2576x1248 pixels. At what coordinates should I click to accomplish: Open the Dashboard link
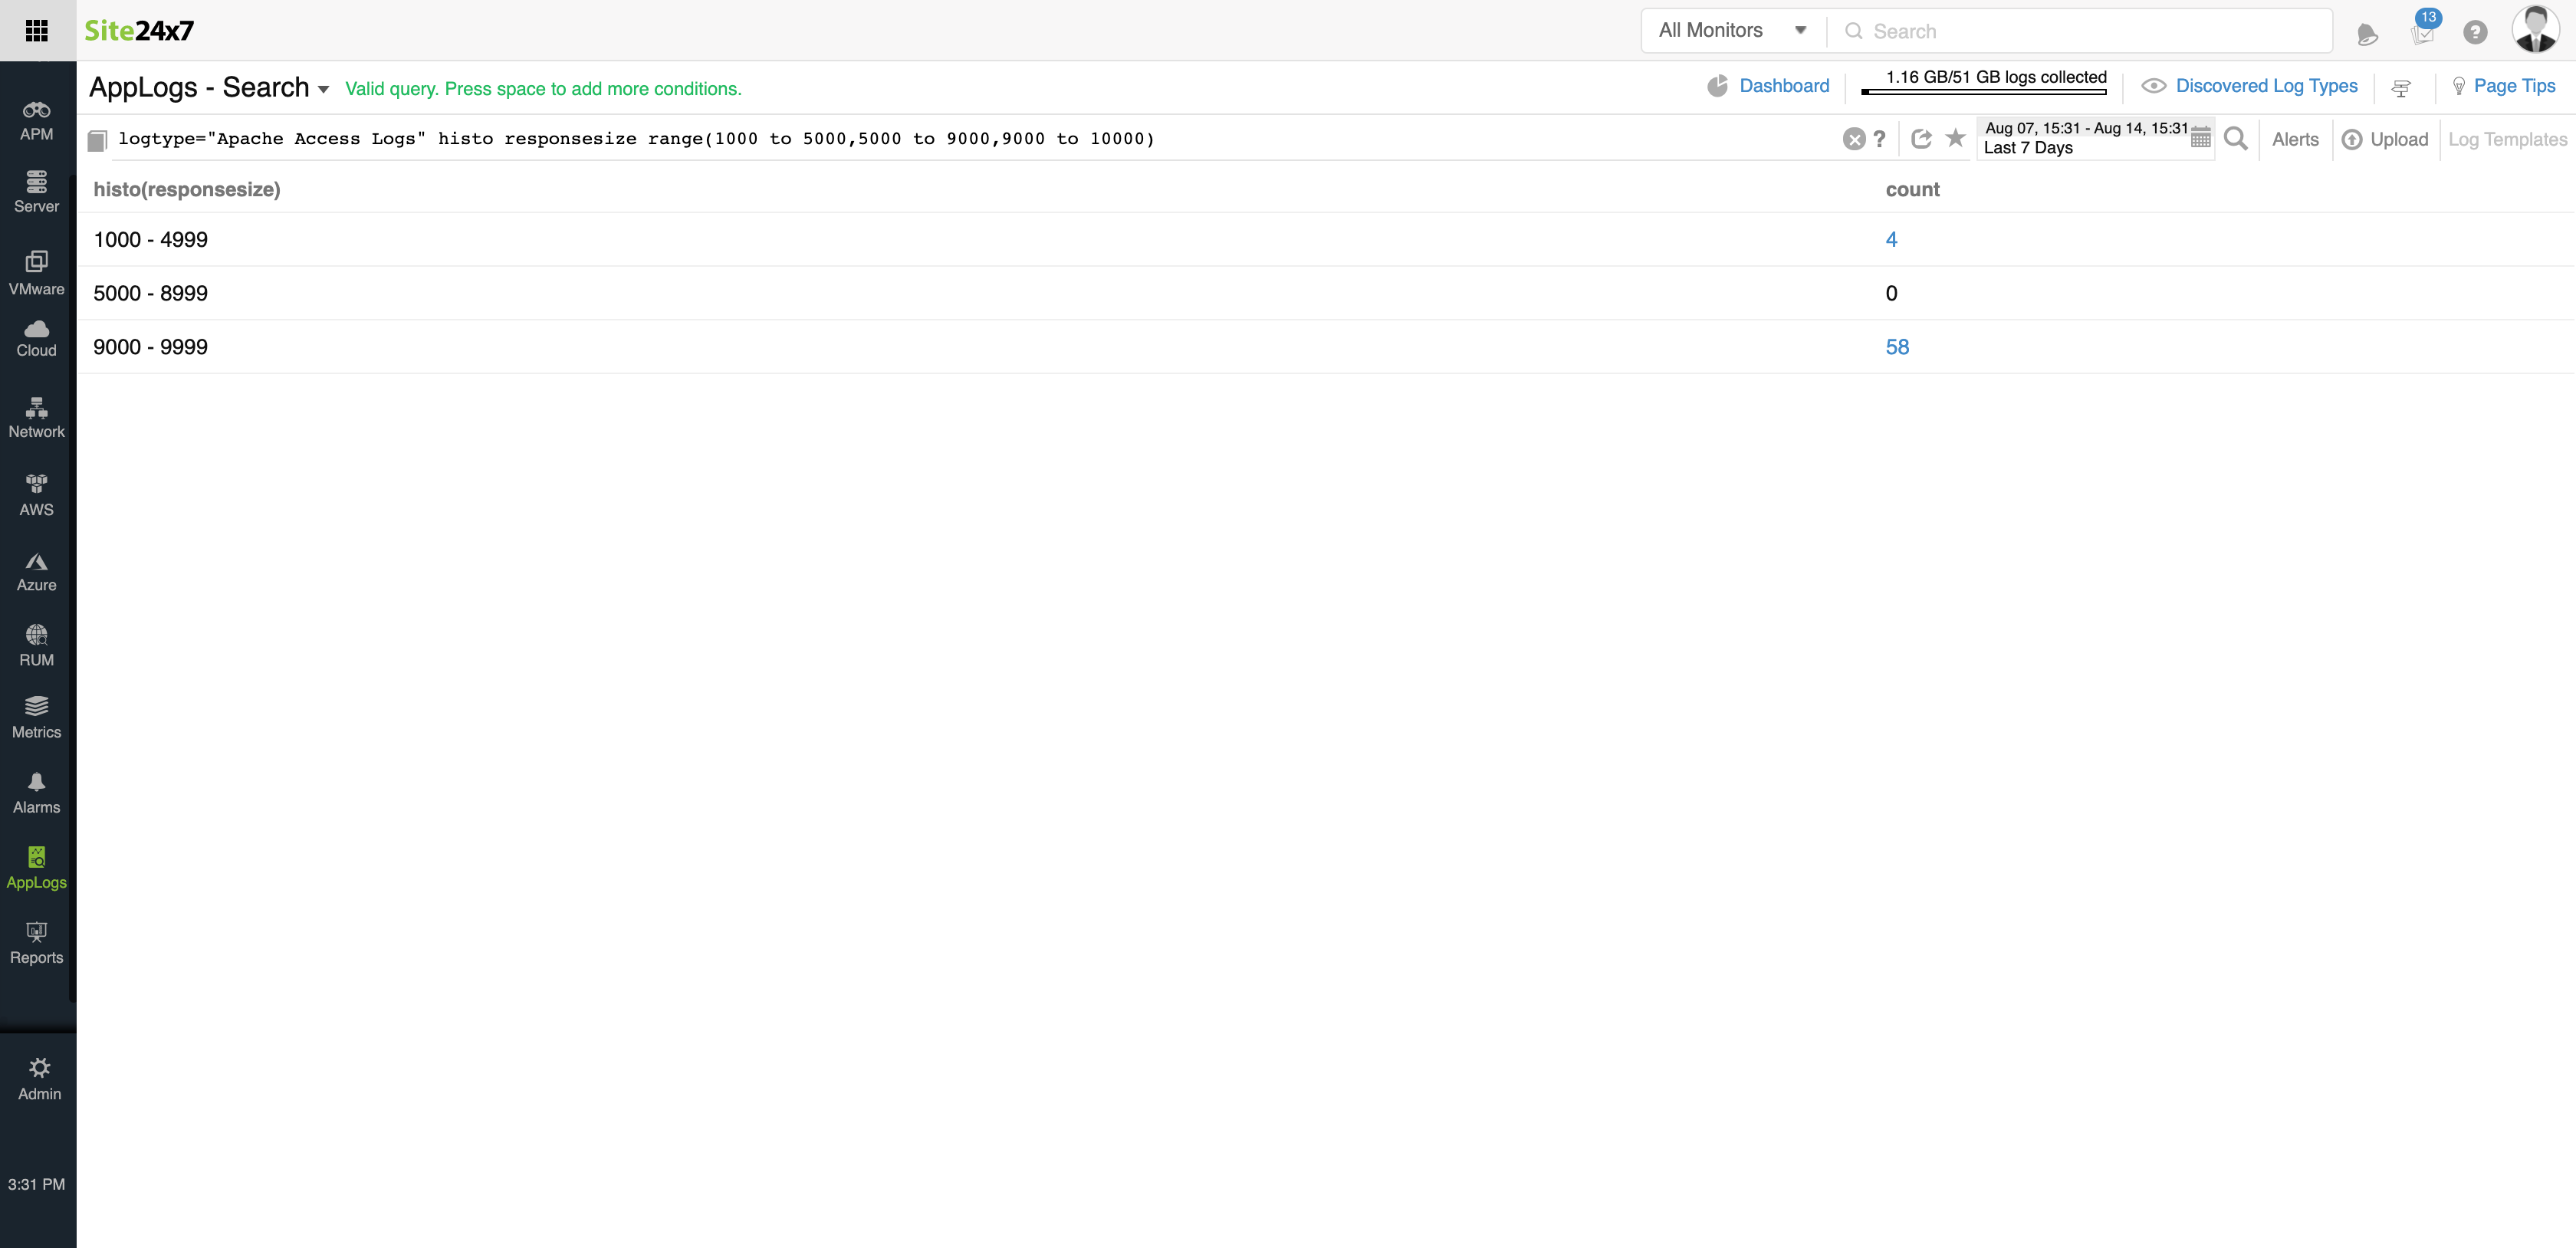point(1783,86)
